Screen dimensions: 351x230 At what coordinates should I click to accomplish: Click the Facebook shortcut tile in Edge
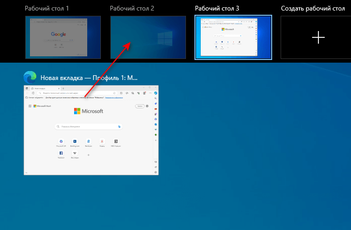[x=61, y=153]
